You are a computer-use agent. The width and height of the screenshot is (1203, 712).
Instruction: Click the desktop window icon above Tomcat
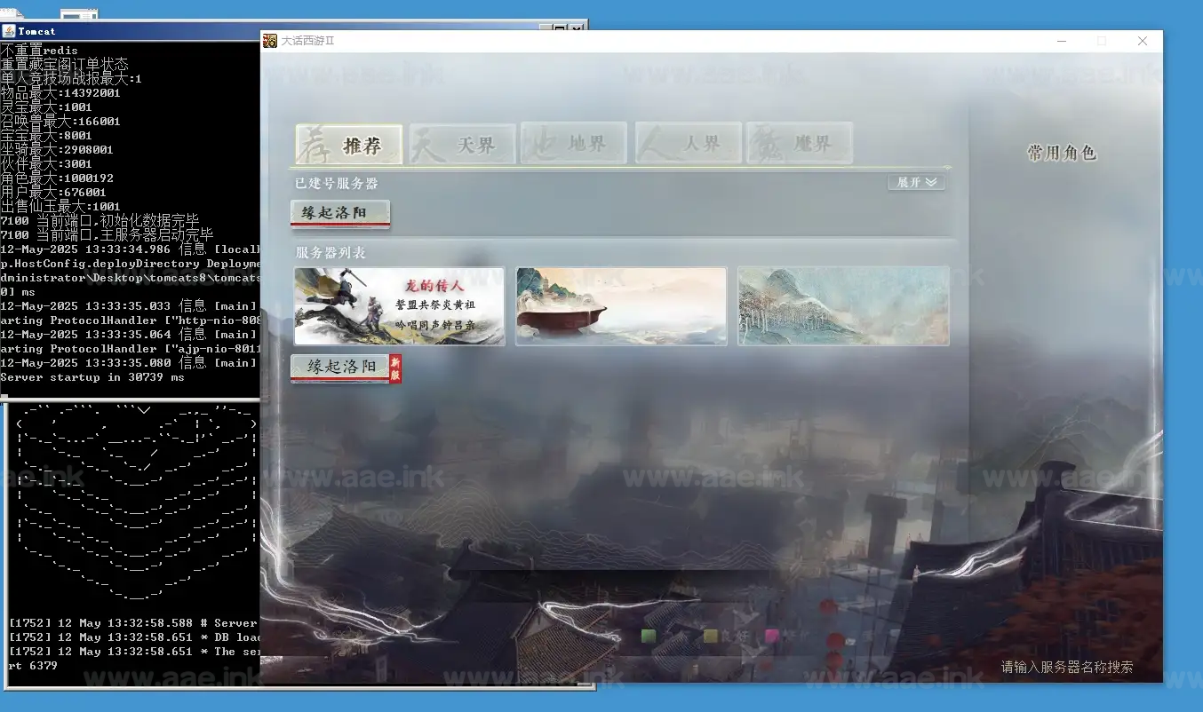[79, 14]
